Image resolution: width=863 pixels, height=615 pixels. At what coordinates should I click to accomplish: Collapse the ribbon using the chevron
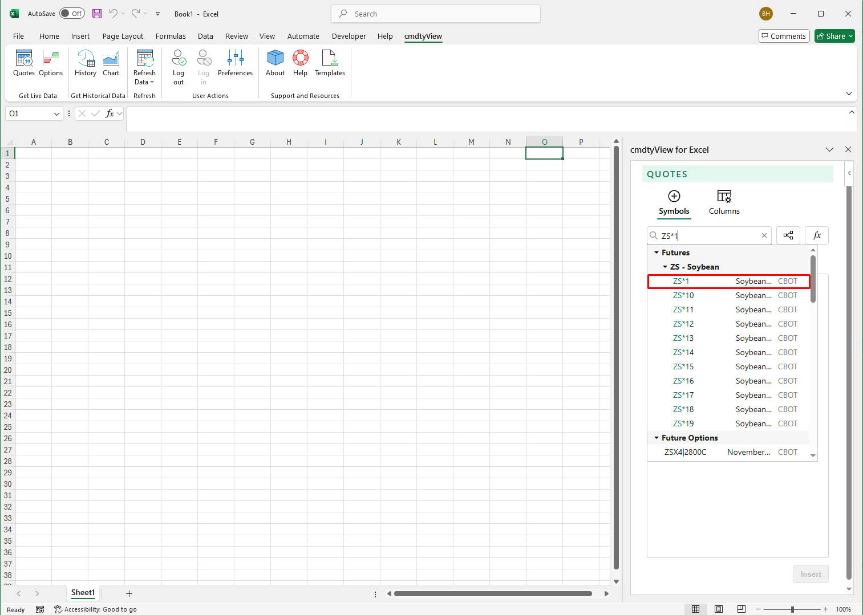(849, 93)
